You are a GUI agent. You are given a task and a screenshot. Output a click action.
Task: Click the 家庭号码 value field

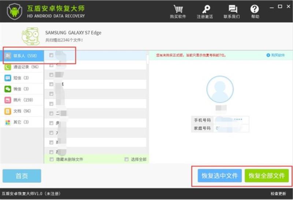(231, 128)
